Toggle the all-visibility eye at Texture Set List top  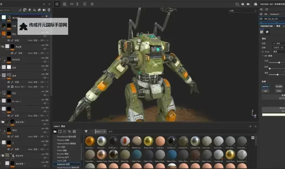(x=267, y=9)
